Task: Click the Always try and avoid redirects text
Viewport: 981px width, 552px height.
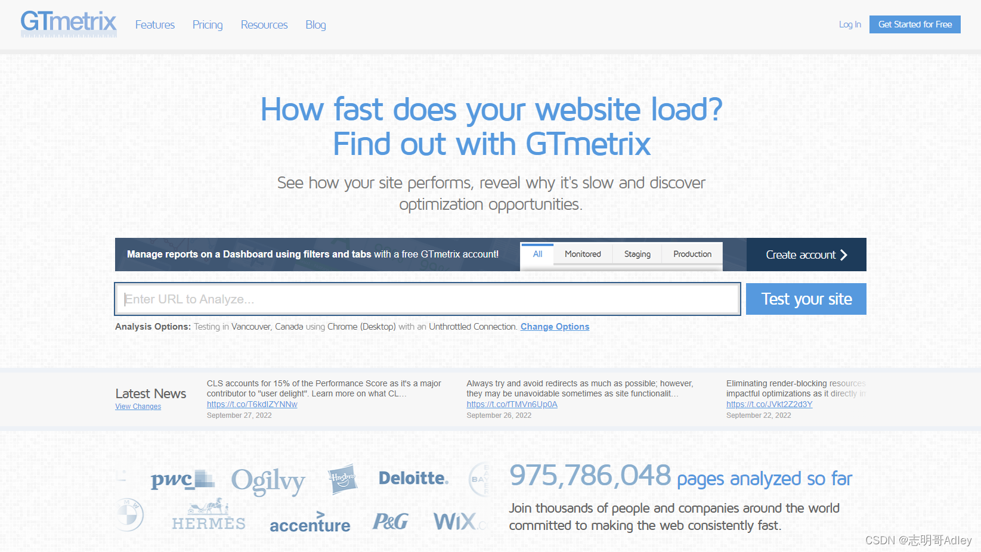Action: pyautogui.click(x=580, y=389)
